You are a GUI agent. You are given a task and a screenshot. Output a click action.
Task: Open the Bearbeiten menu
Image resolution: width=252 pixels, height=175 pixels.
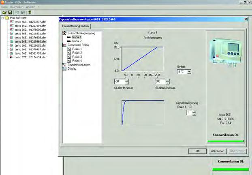click(x=17, y=7)
